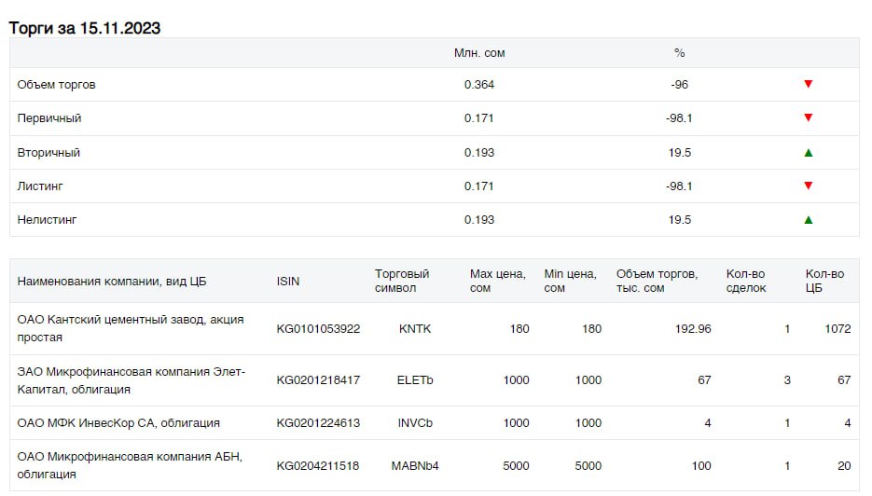Click the KNTK trading symbol
The image size is (872, 496).
415,328
